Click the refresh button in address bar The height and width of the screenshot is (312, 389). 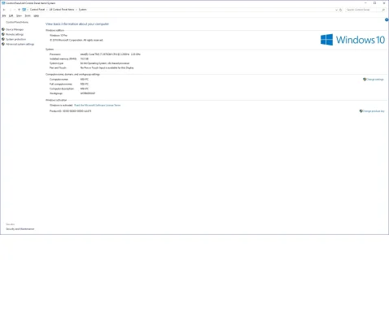tap(340, 10)
